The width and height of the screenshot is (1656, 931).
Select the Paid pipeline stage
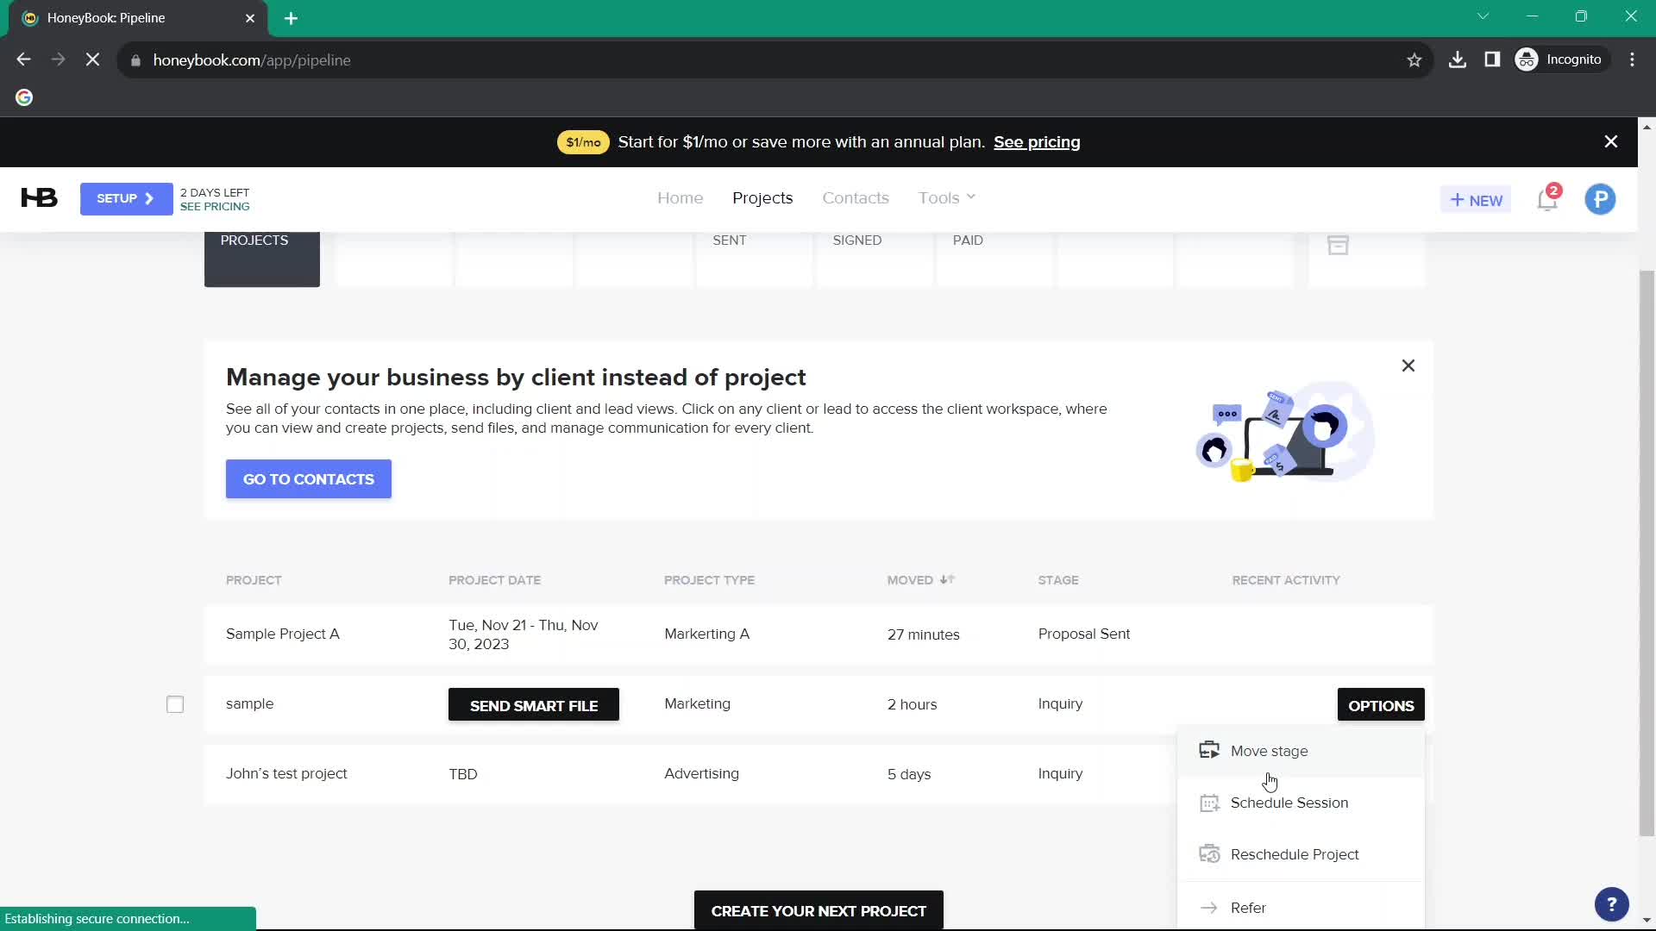pyautogui.click(x=994, y=259)
